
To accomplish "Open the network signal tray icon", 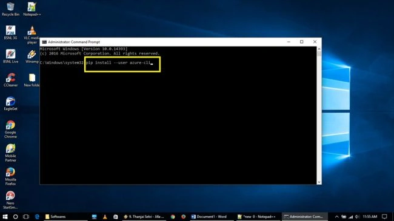I will click(x=351, y=217).
